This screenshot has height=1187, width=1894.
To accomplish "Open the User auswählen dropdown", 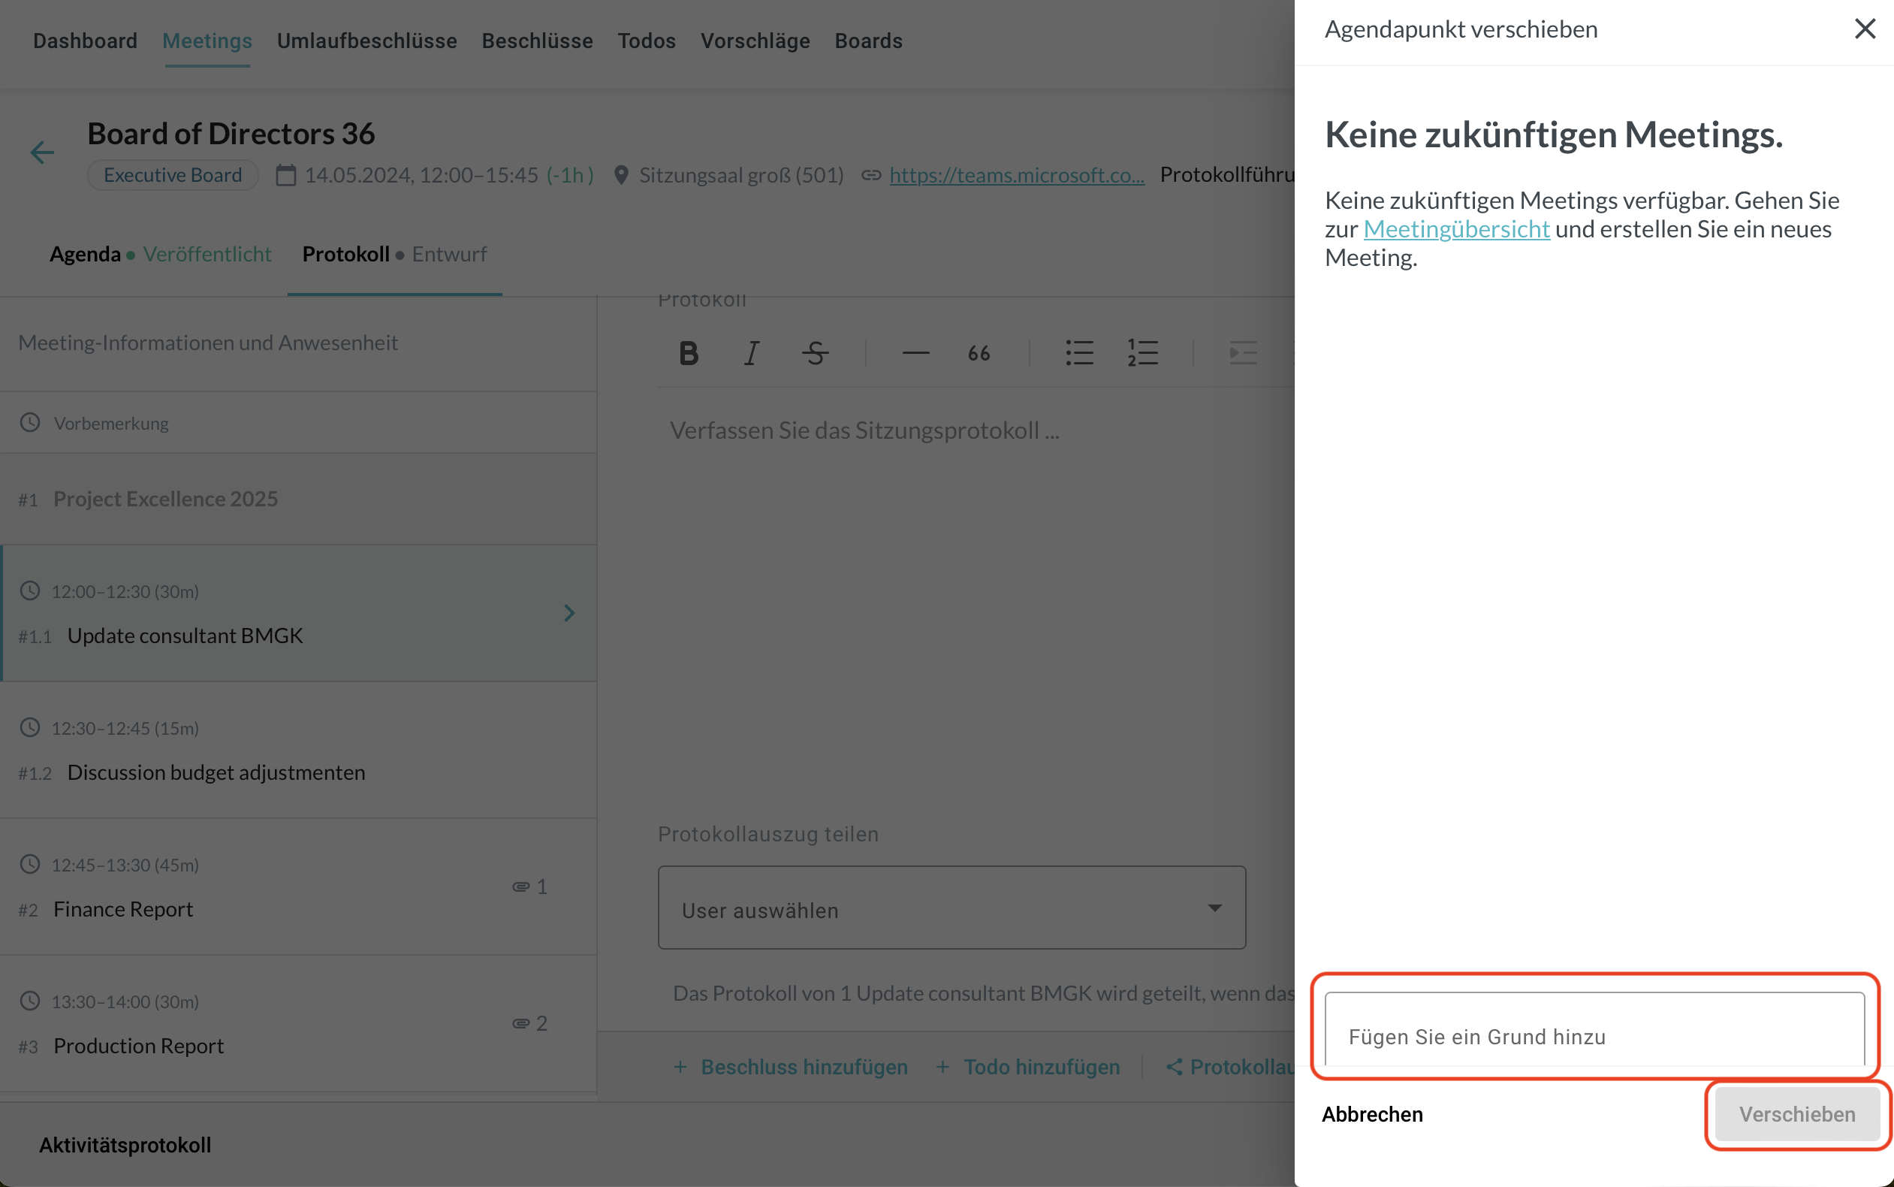I will coord(951,908).
